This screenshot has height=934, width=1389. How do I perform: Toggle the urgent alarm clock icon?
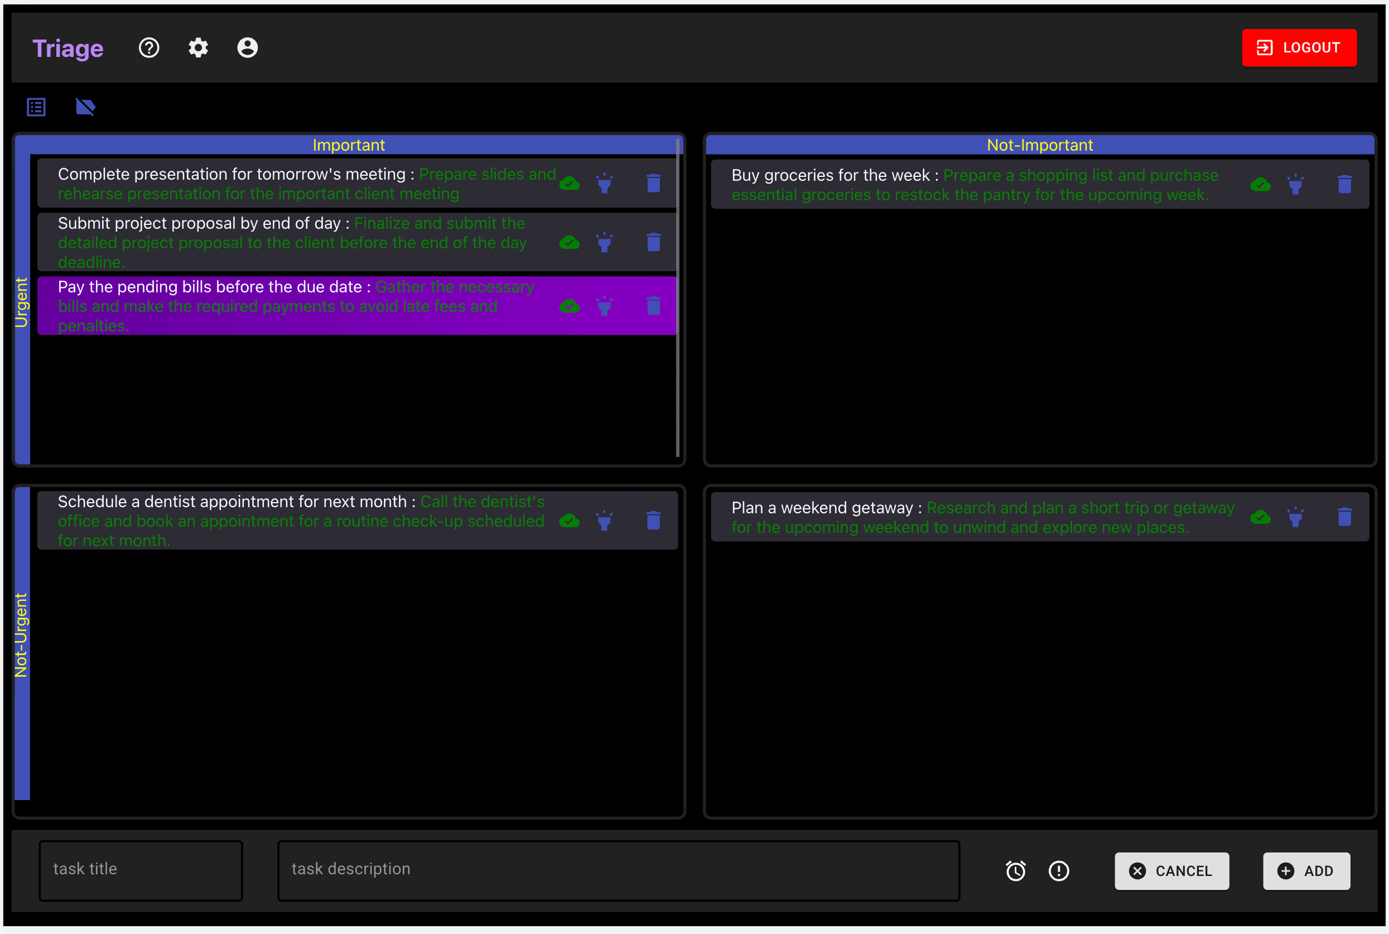(1016, 871)
